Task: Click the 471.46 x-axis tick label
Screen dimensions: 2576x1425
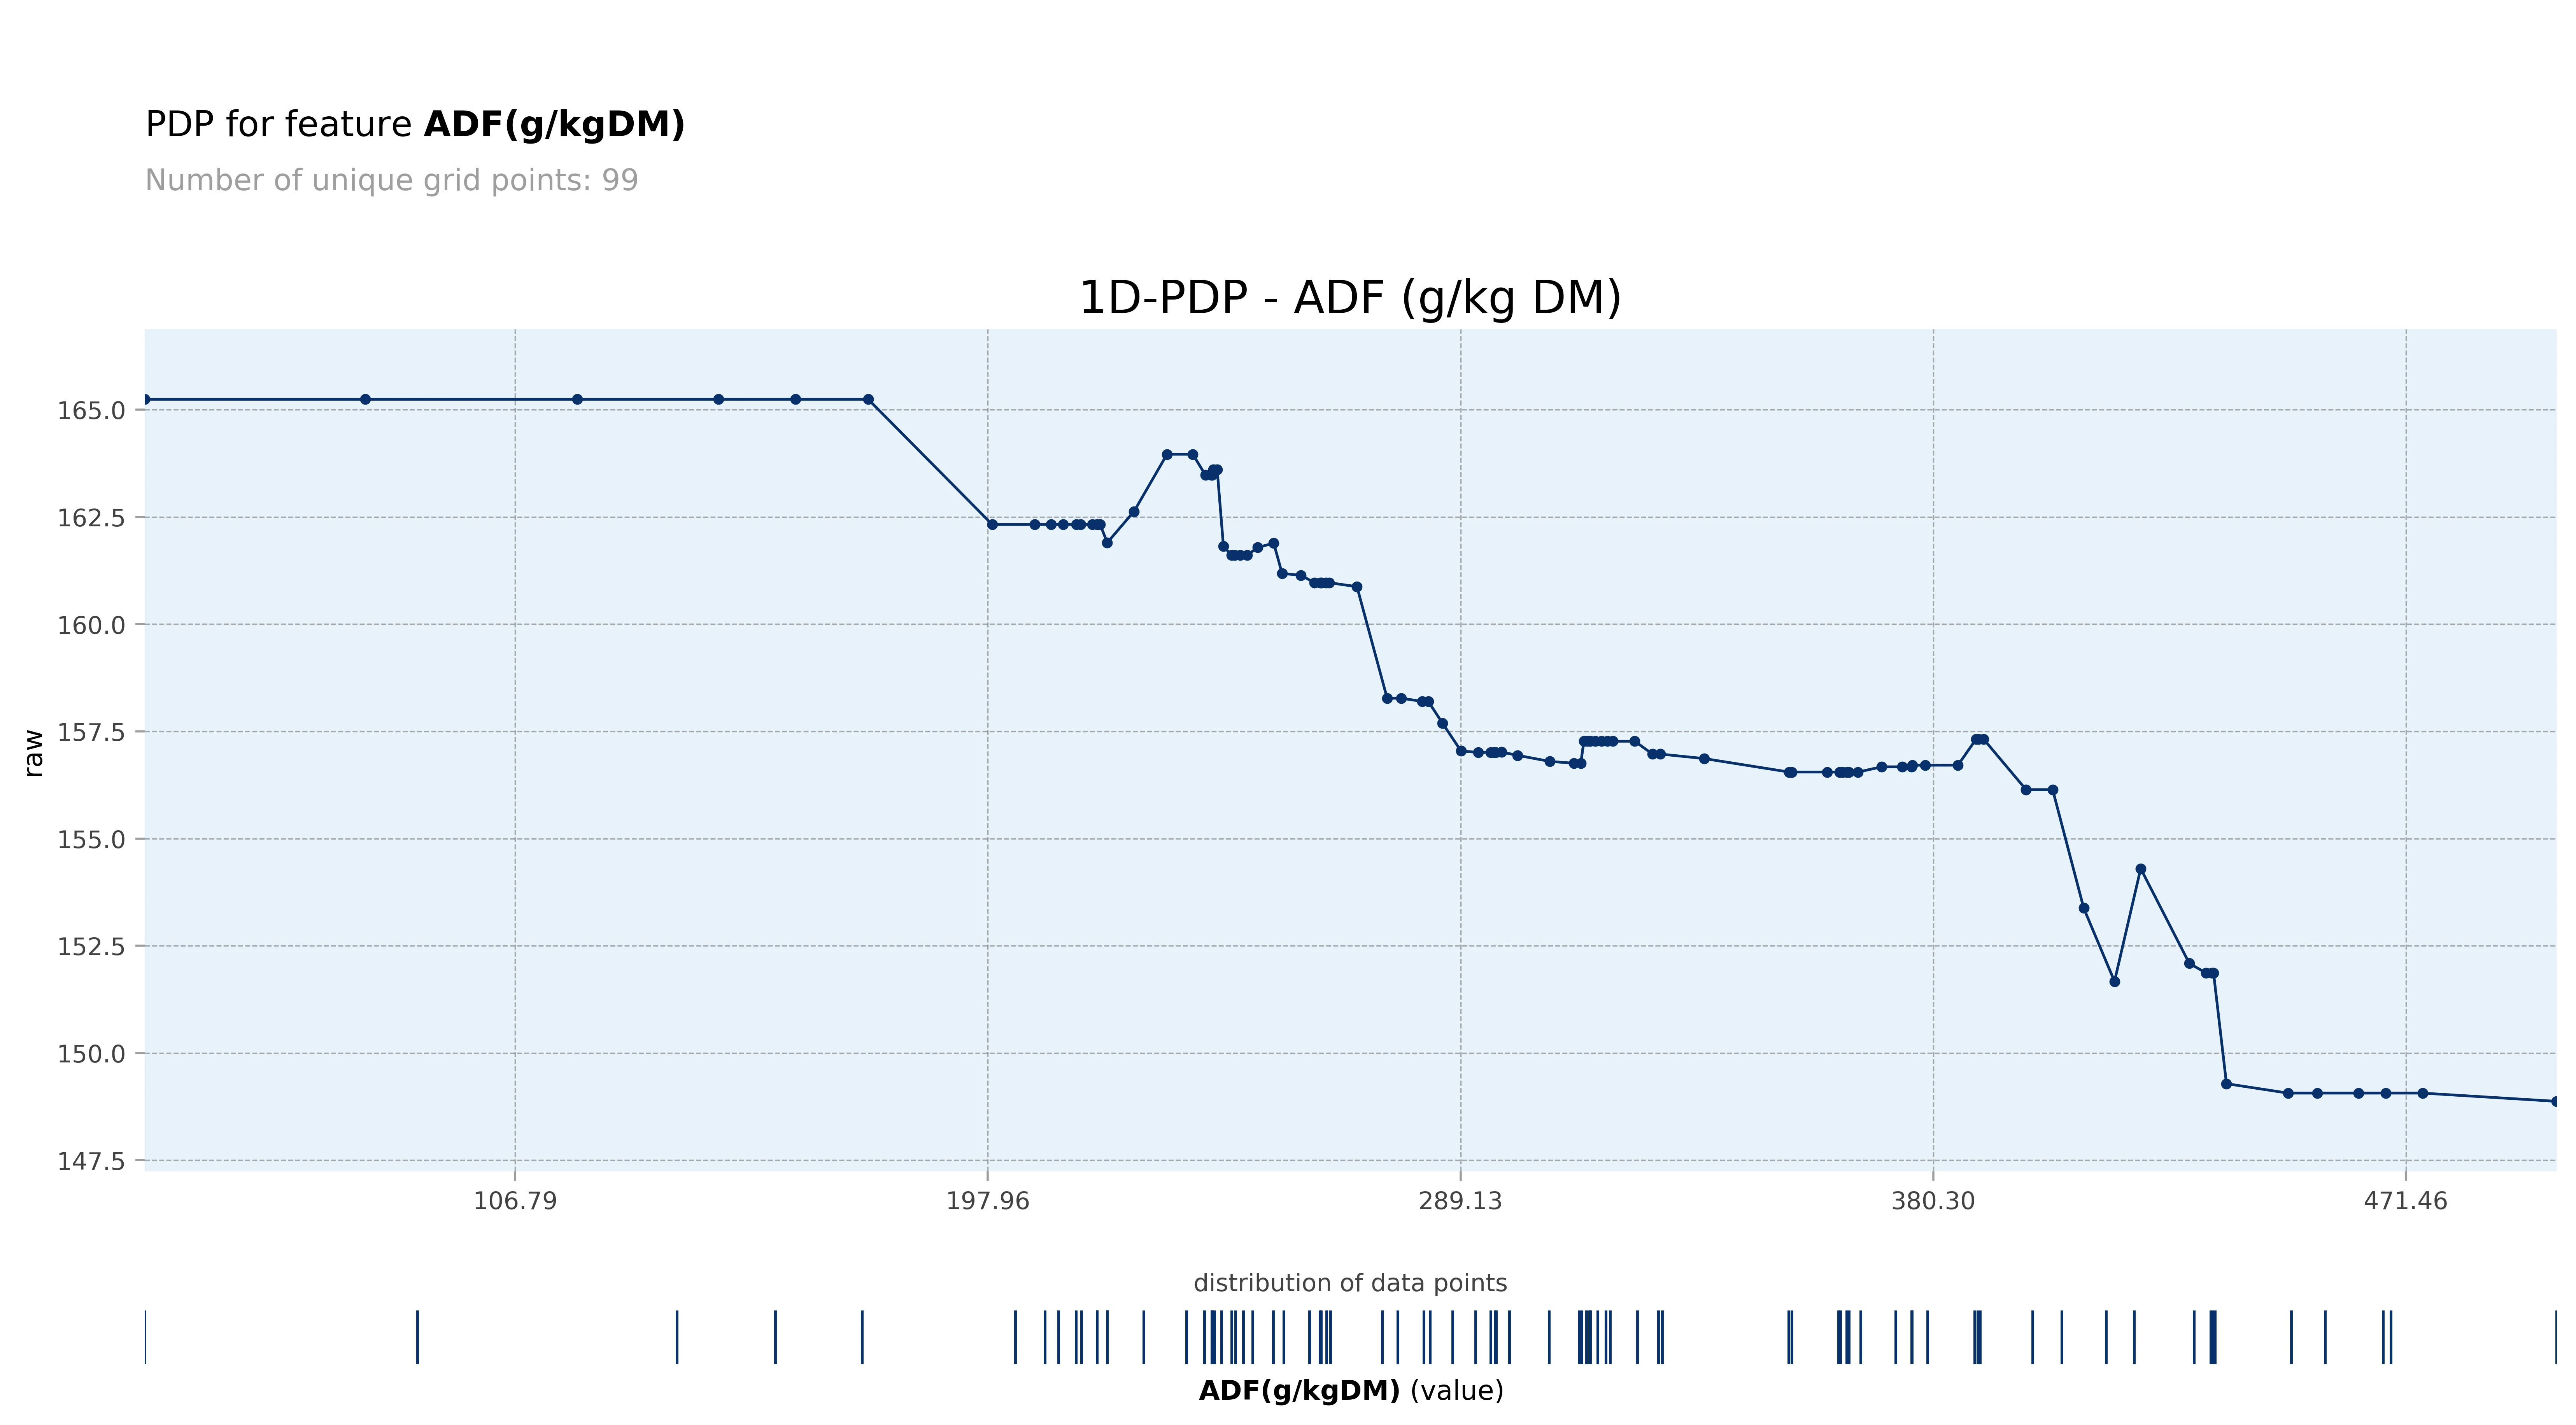Action: pos(2405,1201)
